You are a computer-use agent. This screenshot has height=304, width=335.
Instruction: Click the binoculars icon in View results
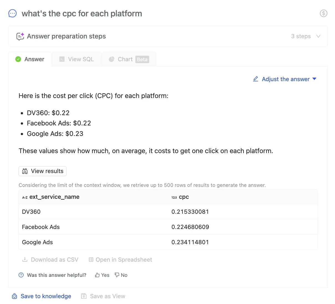[25, 171]
